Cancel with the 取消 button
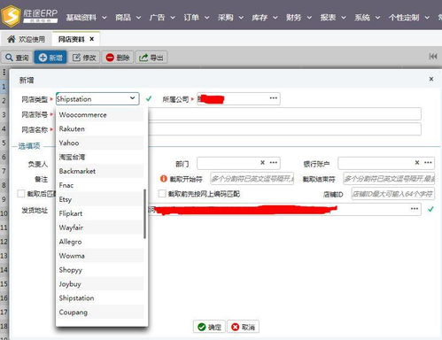The width and height of the screenshot is (442, 340). coord(243,327)
